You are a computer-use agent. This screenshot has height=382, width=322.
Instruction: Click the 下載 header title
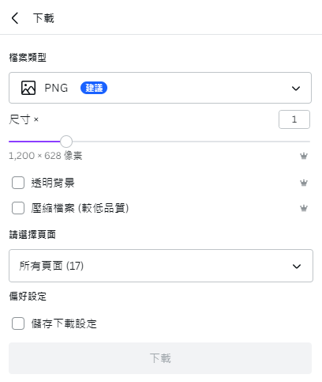43,18
